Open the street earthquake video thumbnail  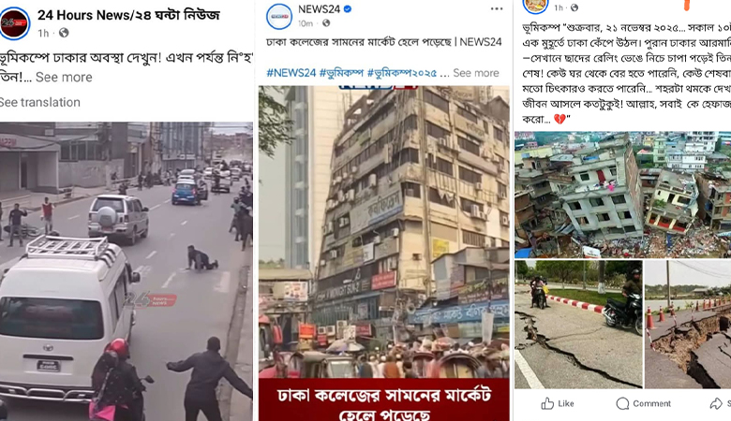click(x=127, y=271)
